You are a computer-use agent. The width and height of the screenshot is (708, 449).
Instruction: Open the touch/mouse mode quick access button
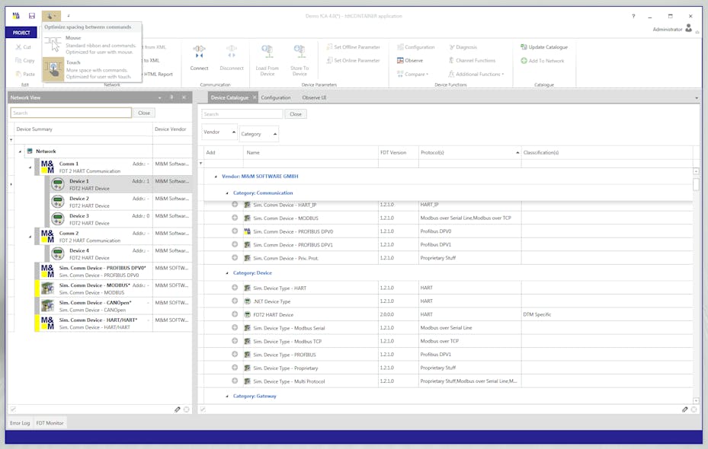tap(51, 16)
